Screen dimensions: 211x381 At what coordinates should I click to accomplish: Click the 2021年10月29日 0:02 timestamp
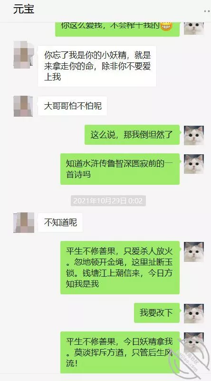[108, 201]
